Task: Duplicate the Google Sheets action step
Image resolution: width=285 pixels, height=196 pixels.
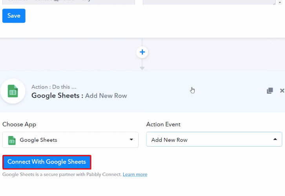Action: [x=270, y=91]
